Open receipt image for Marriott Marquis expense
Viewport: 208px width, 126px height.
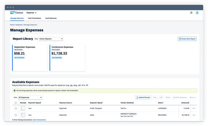pos(23,115)
